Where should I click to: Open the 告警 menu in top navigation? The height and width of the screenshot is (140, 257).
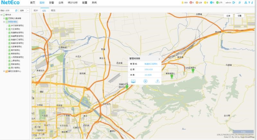[x=51, y=3]
